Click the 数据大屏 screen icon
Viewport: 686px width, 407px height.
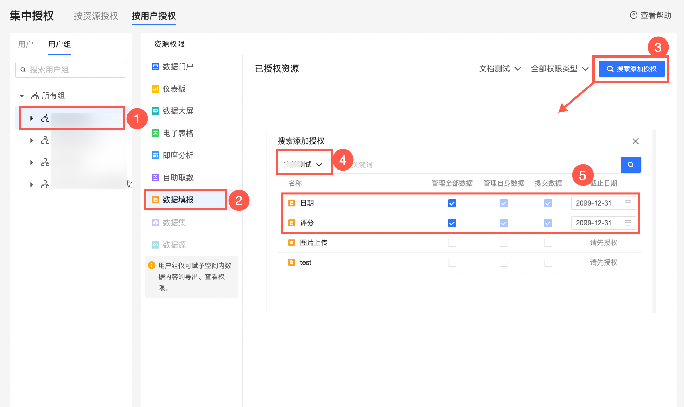[155, 111]
